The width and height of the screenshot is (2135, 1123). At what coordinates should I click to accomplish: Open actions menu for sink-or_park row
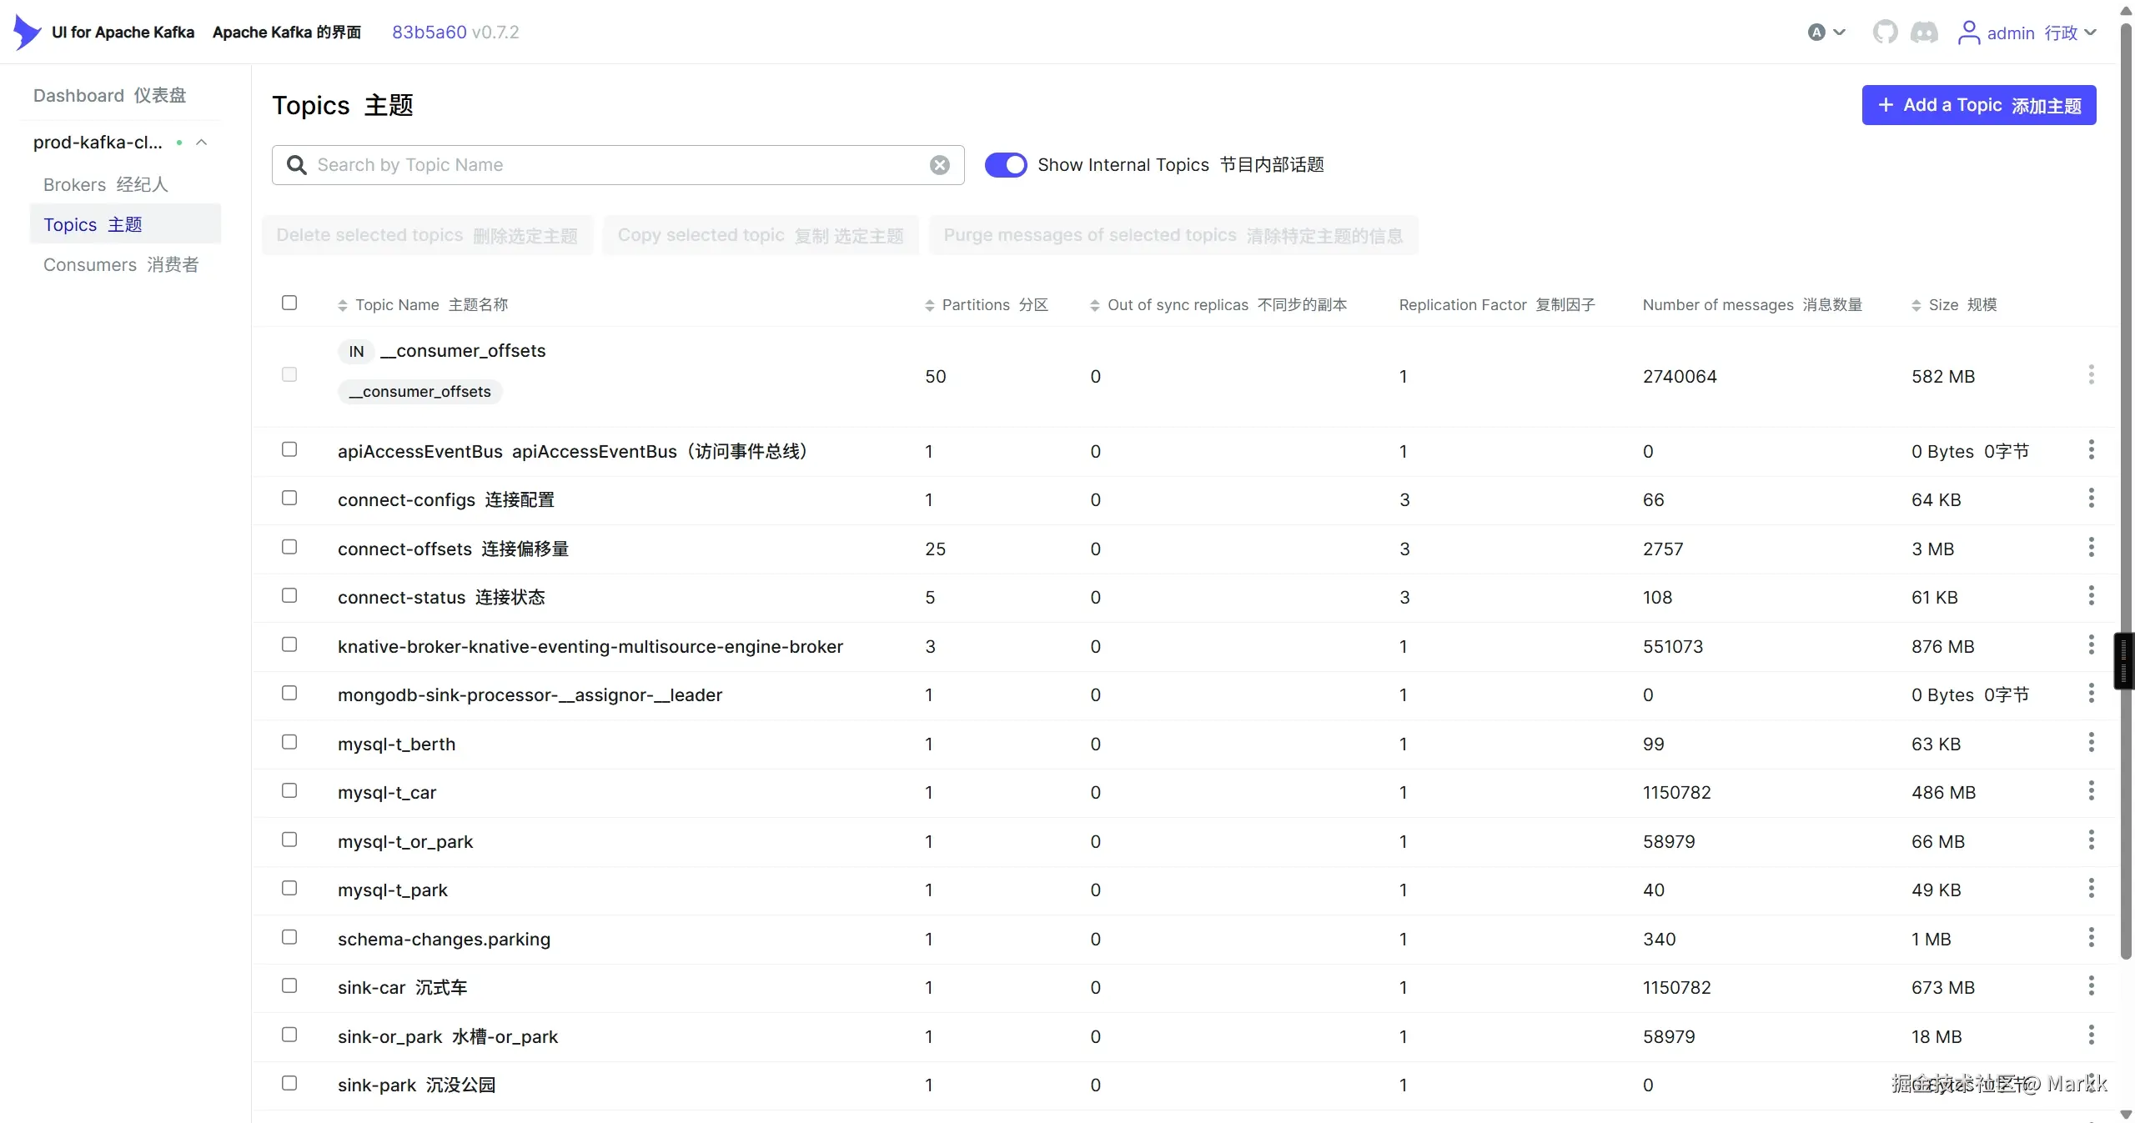pyautogui.click(x=2091, y=1035)
